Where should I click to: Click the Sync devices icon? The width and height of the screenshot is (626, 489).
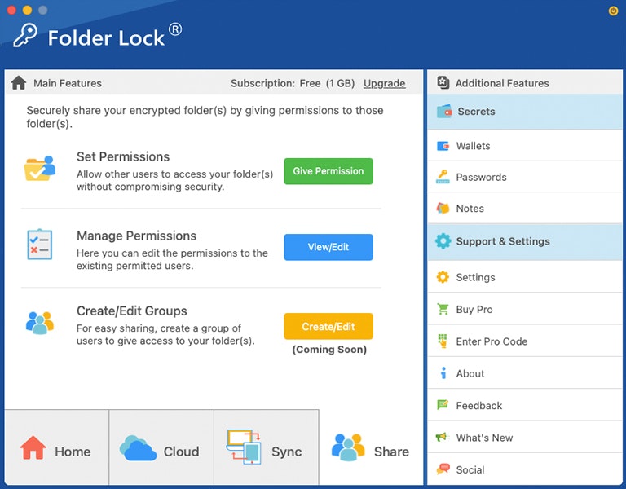244,447
